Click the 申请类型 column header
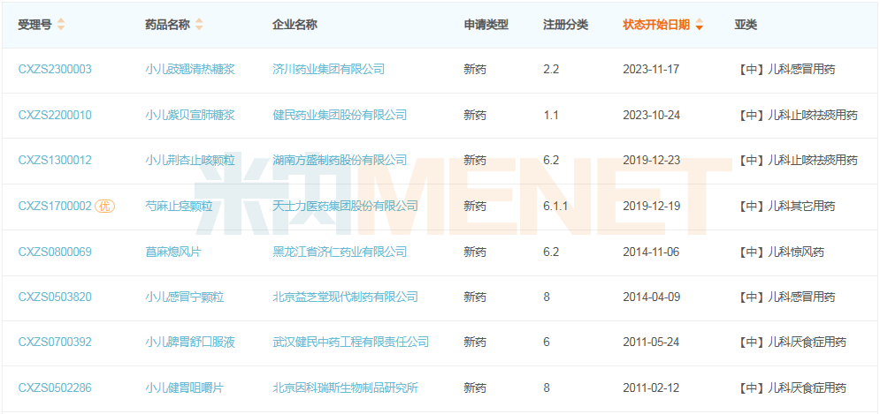880x414 pixels. point(486,25)
